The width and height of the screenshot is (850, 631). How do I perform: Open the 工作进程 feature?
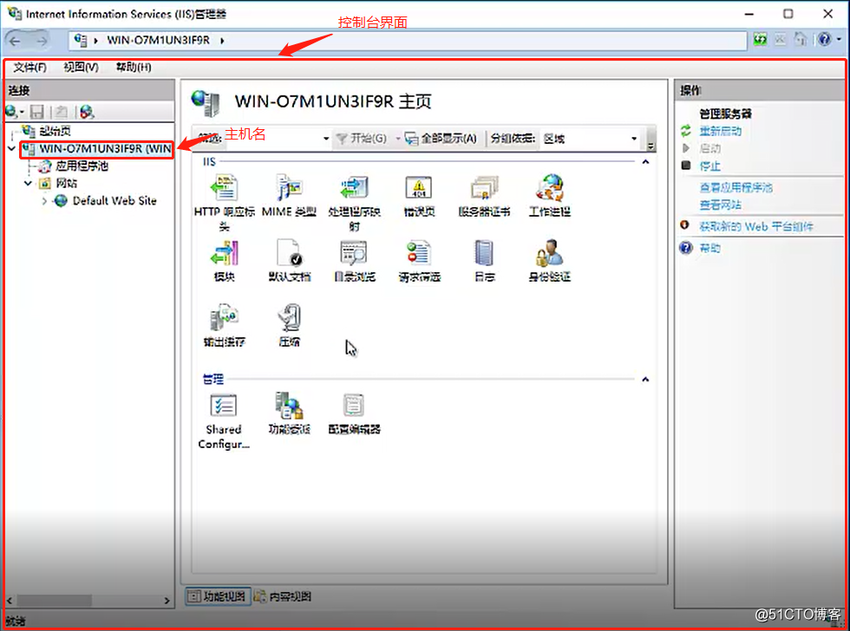coord(549,196)
